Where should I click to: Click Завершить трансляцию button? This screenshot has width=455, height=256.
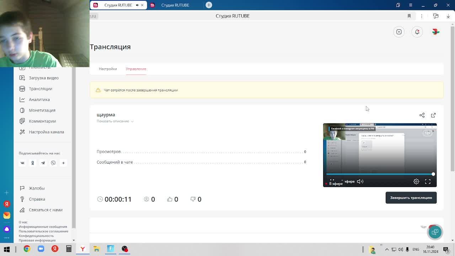pos(411,198)
